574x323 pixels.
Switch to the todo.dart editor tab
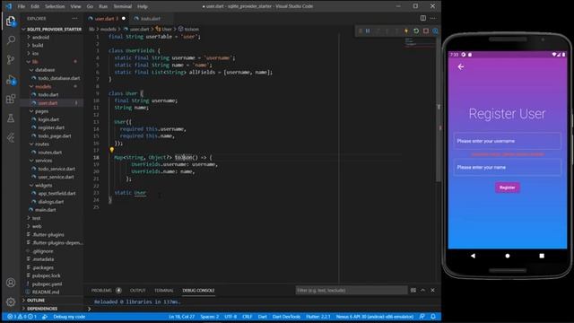coord(151,18)
